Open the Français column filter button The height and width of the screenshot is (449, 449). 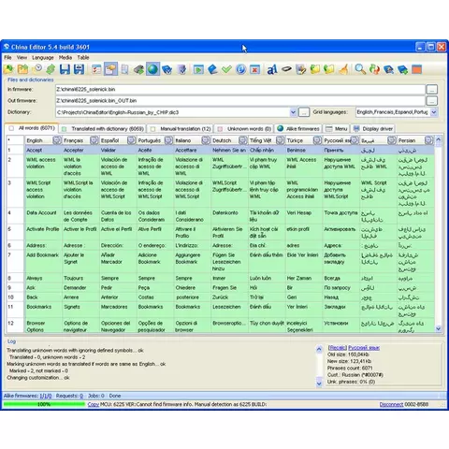point(94,140)
